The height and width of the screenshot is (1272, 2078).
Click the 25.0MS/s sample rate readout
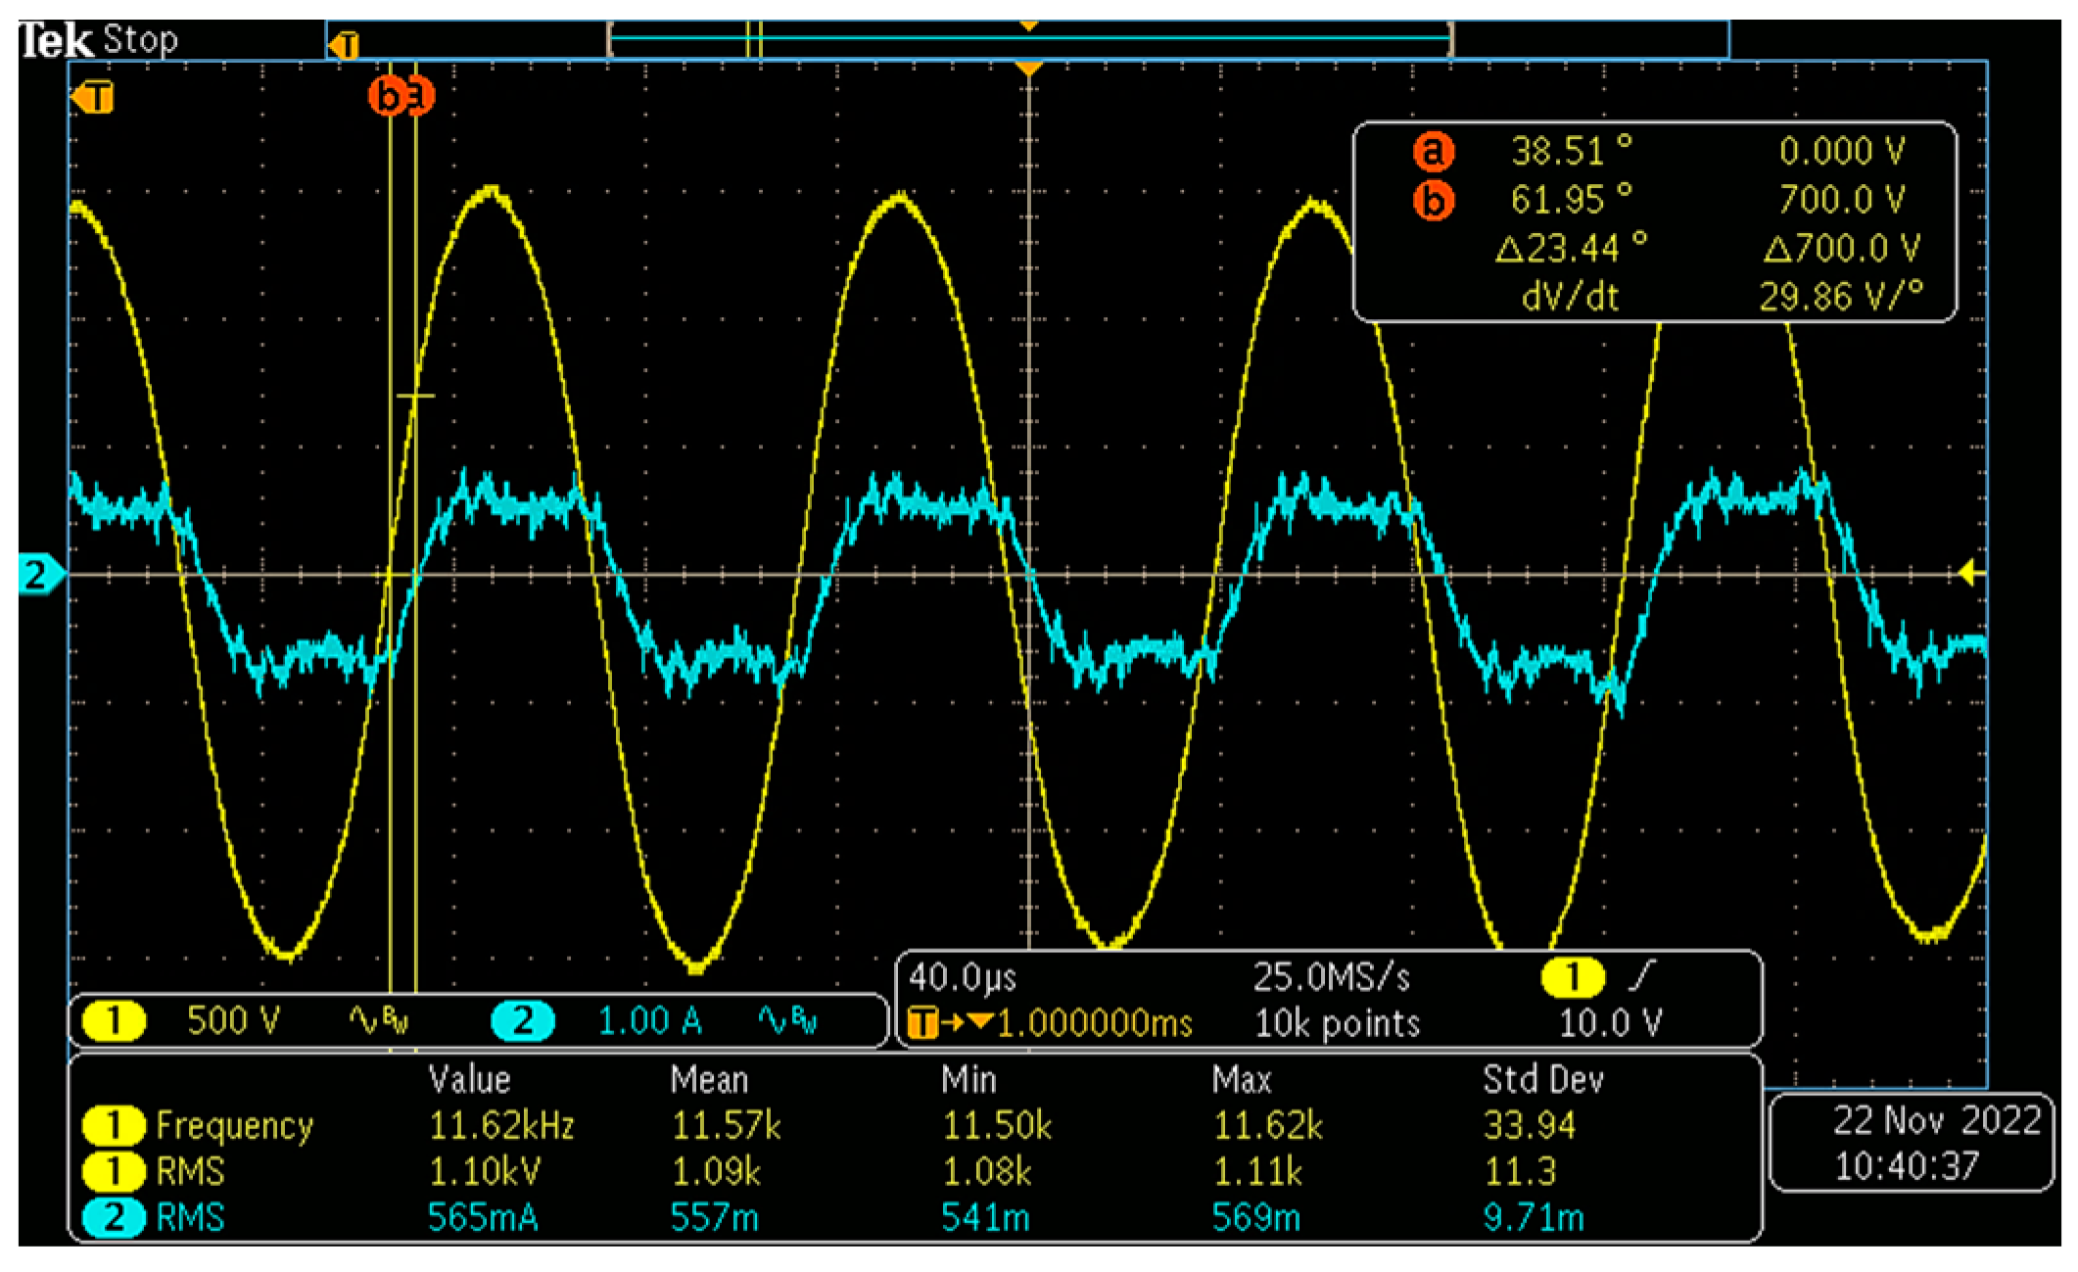(1332, 977)
